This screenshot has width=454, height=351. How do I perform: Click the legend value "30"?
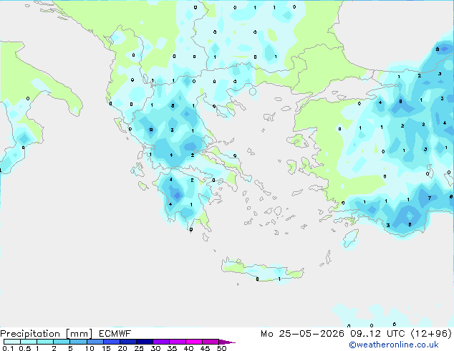(x=156, y=348)
